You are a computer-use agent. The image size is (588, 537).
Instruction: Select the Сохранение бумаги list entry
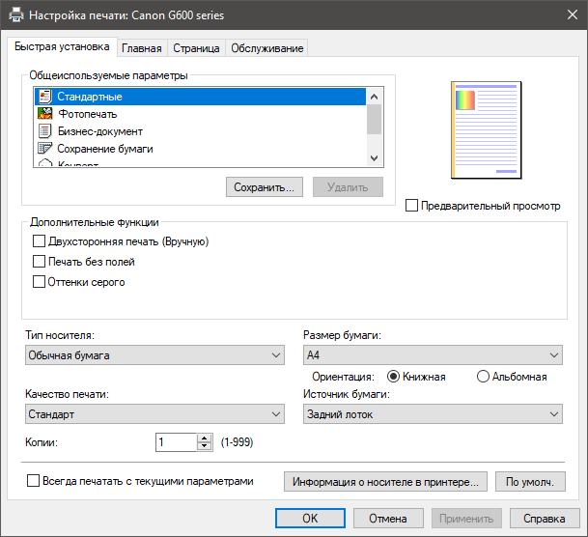[x=200, y=149]
